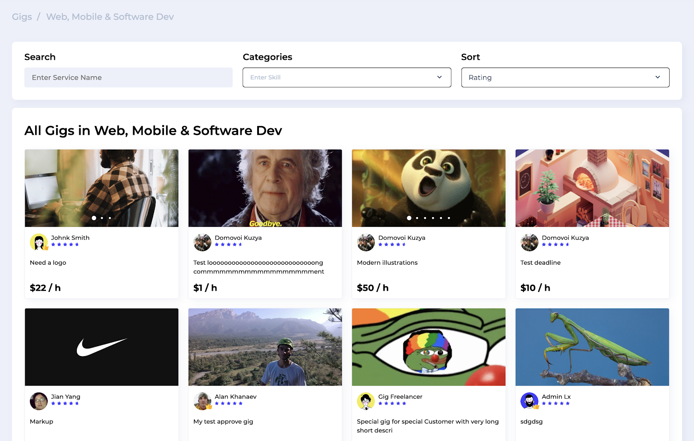Open Admin Lx's avatar

pyautogui.click(x=529, y=401)
